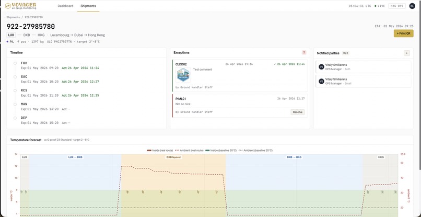Click the 0/2 notified parties counter
Viewport: 421px width, 217px height.
click(346, 53)
